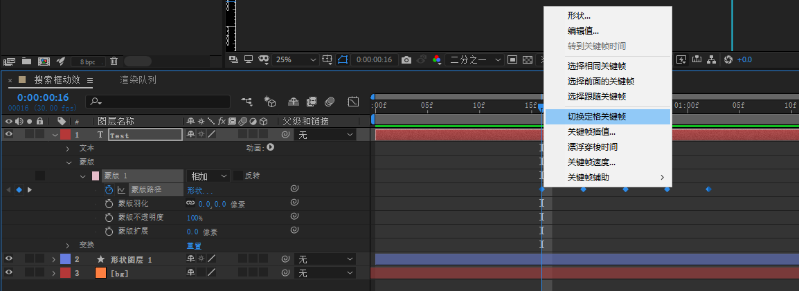This screenshot has height=291, width=799.
Task: Click the snapshot camera icon in viewer
Action: 407,59
